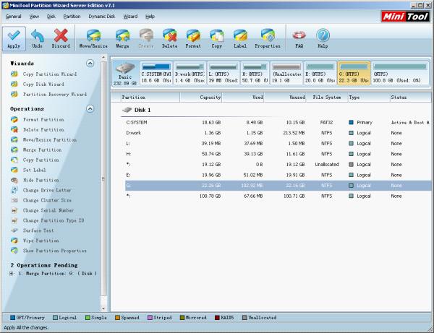Select the 100.8 GB NTFS block in disk map
The width and height of the screenshot is (434, 333).
pos(400,74)
